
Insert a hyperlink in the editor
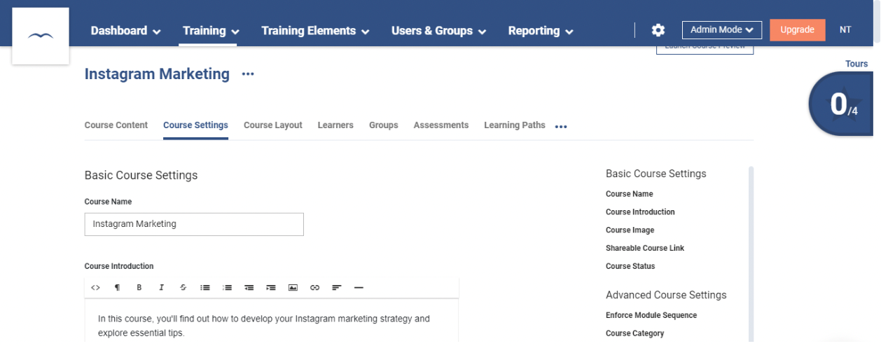click(314, 288)
